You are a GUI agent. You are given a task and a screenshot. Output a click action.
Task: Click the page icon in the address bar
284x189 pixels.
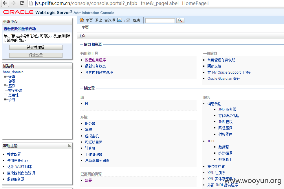[31, 3]
